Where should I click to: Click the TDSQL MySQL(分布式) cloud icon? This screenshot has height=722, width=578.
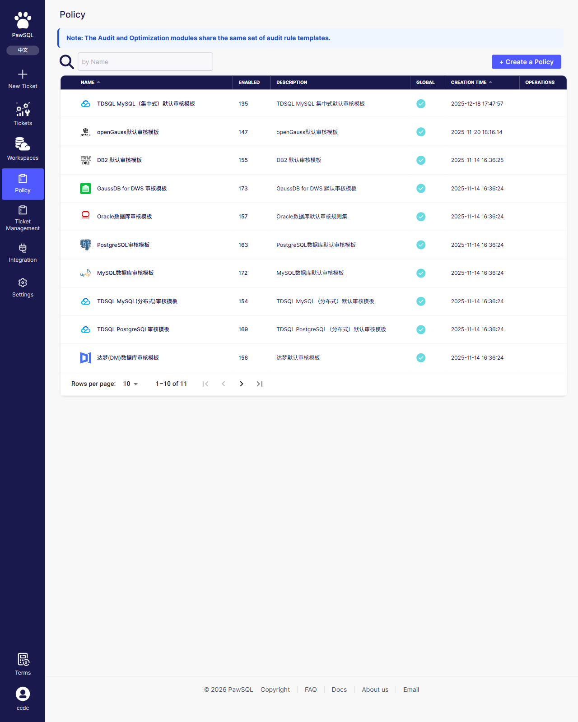point(85,301)
